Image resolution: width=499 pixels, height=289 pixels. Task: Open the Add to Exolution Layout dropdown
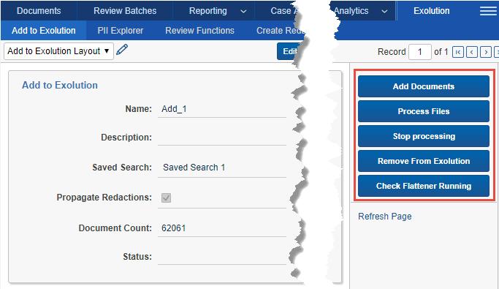pyautogui.click(x=59, y=51)
